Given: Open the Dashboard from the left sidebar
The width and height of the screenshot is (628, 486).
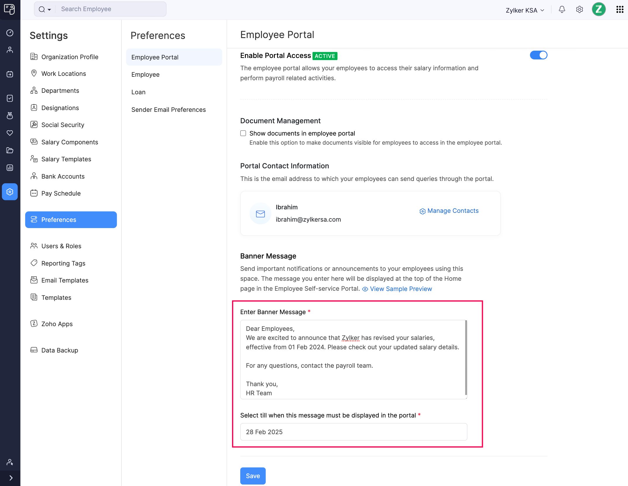Looking at the screenshot, I should tap(10, 33).
